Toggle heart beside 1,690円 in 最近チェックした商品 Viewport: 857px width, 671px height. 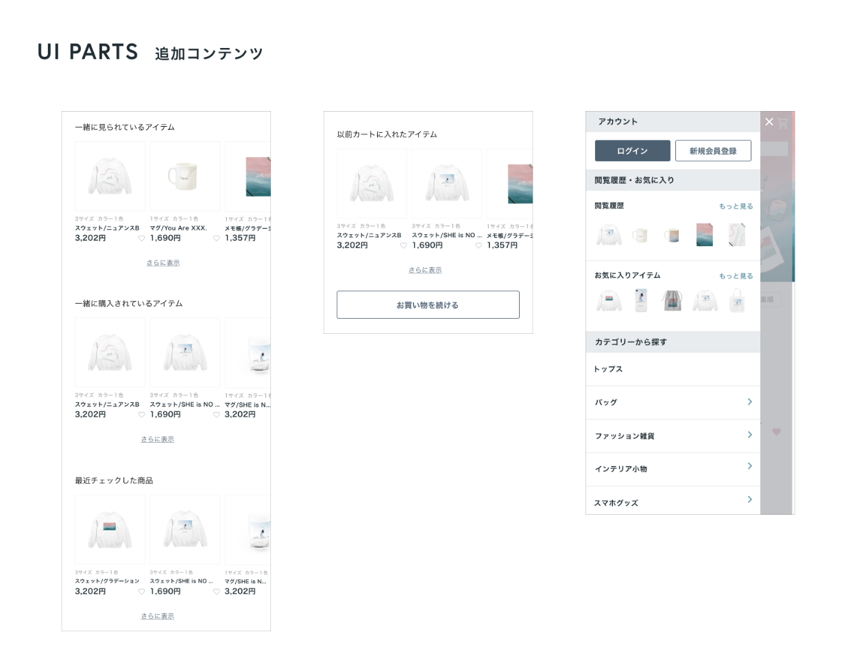click(x=217, y=591)
